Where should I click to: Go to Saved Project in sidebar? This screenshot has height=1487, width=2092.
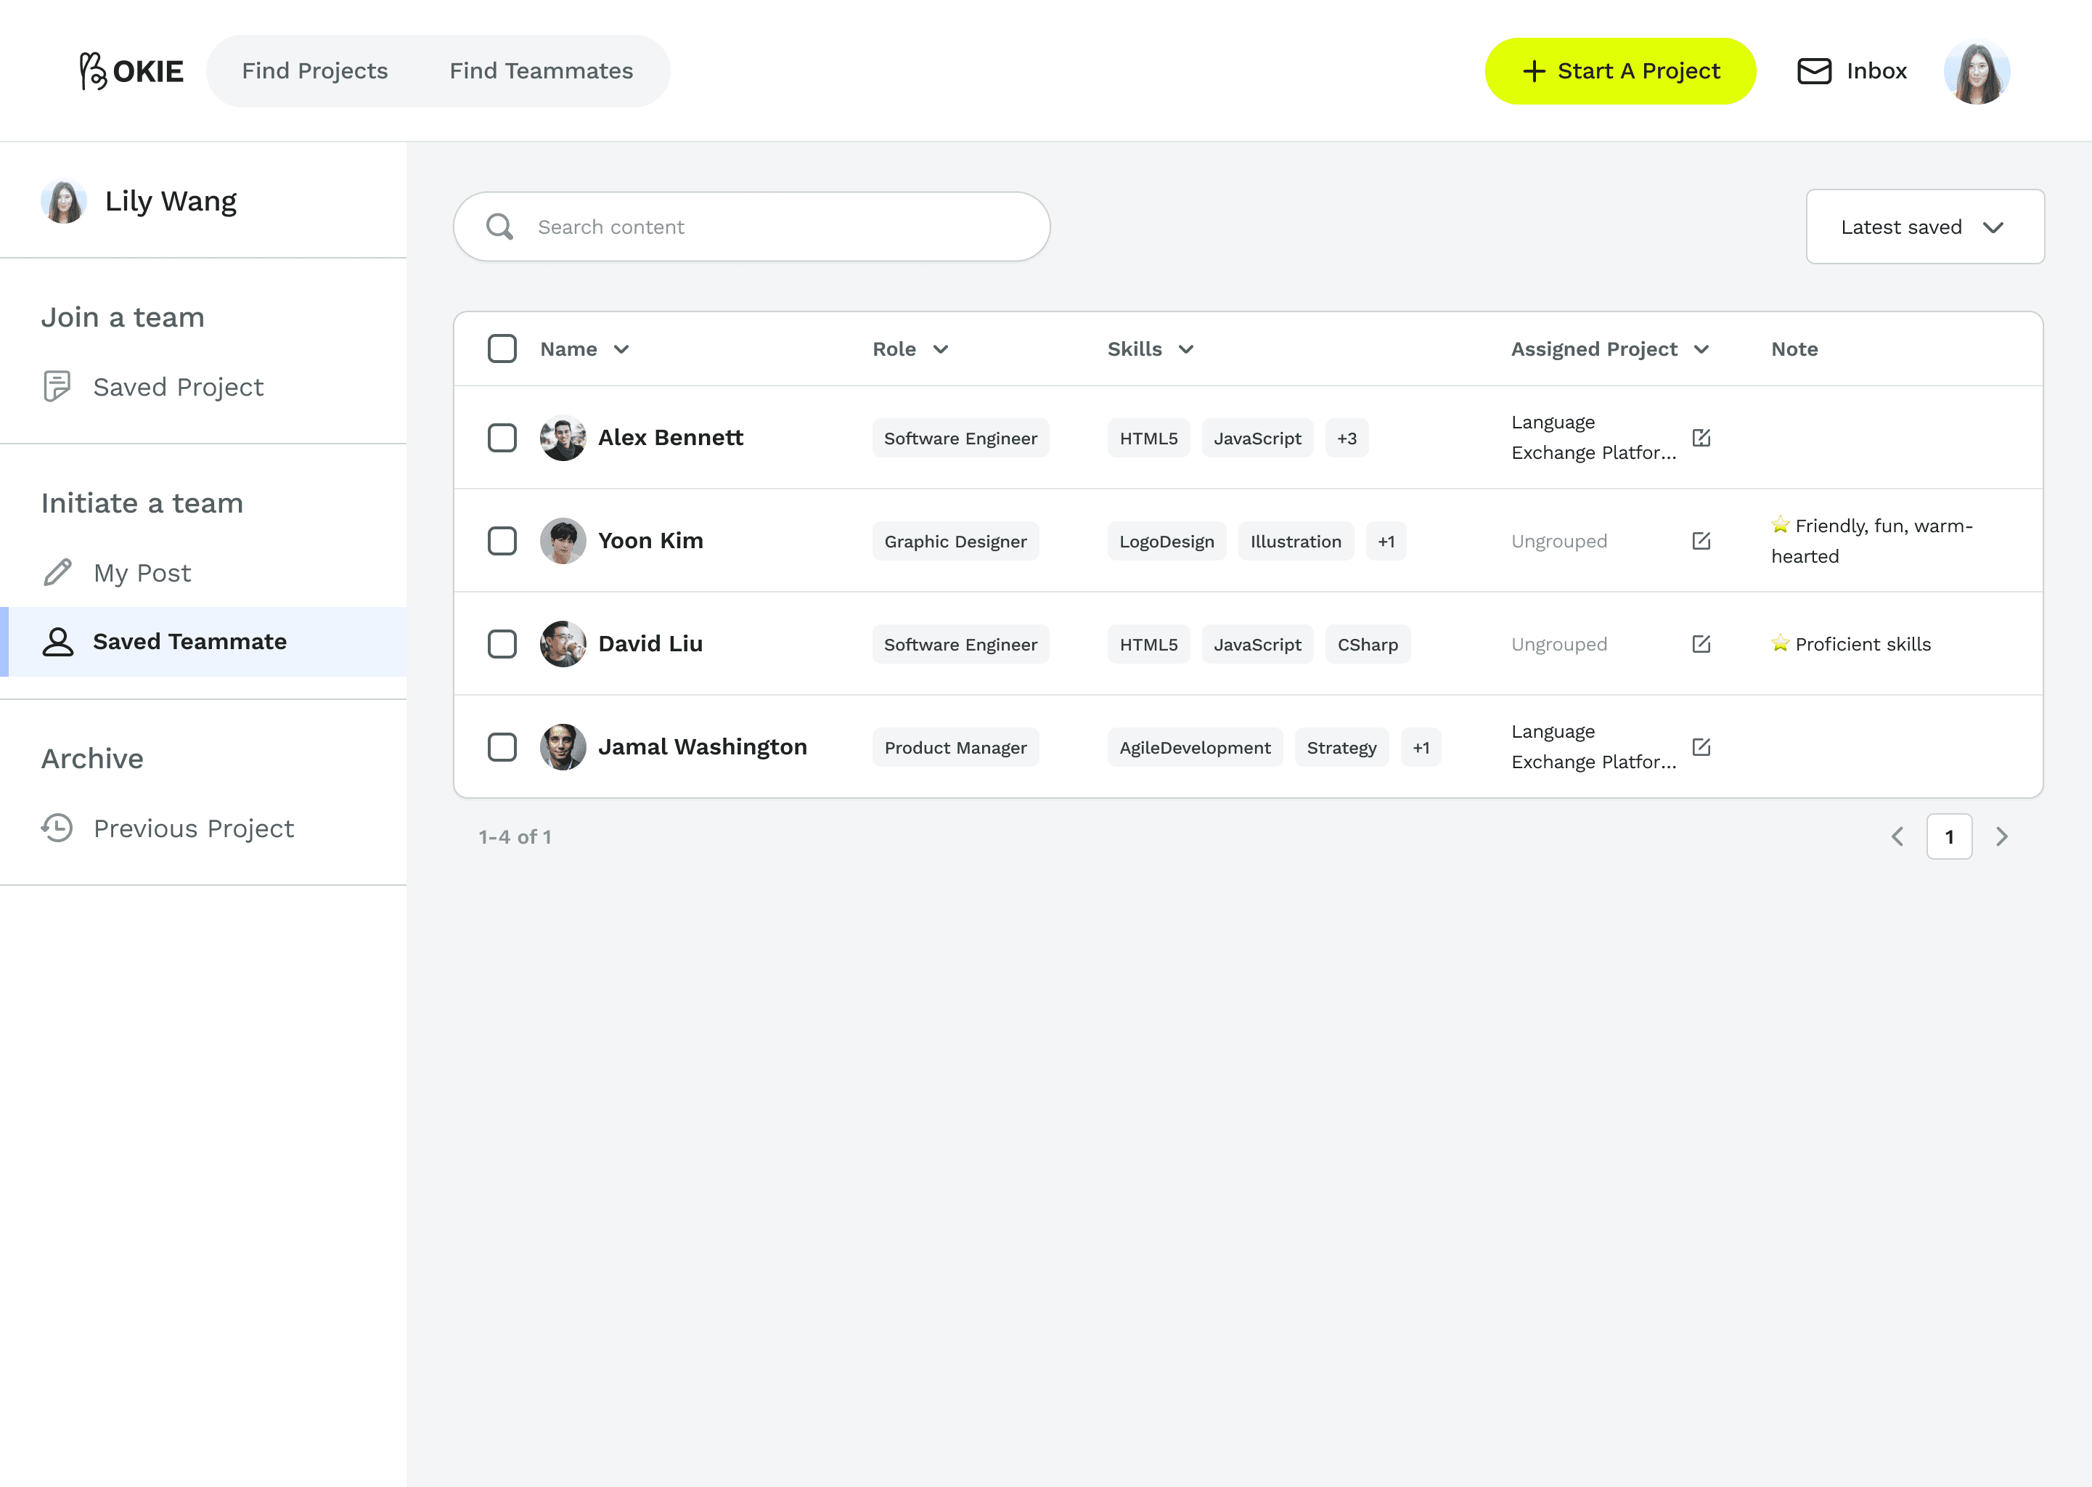point(178,387)
